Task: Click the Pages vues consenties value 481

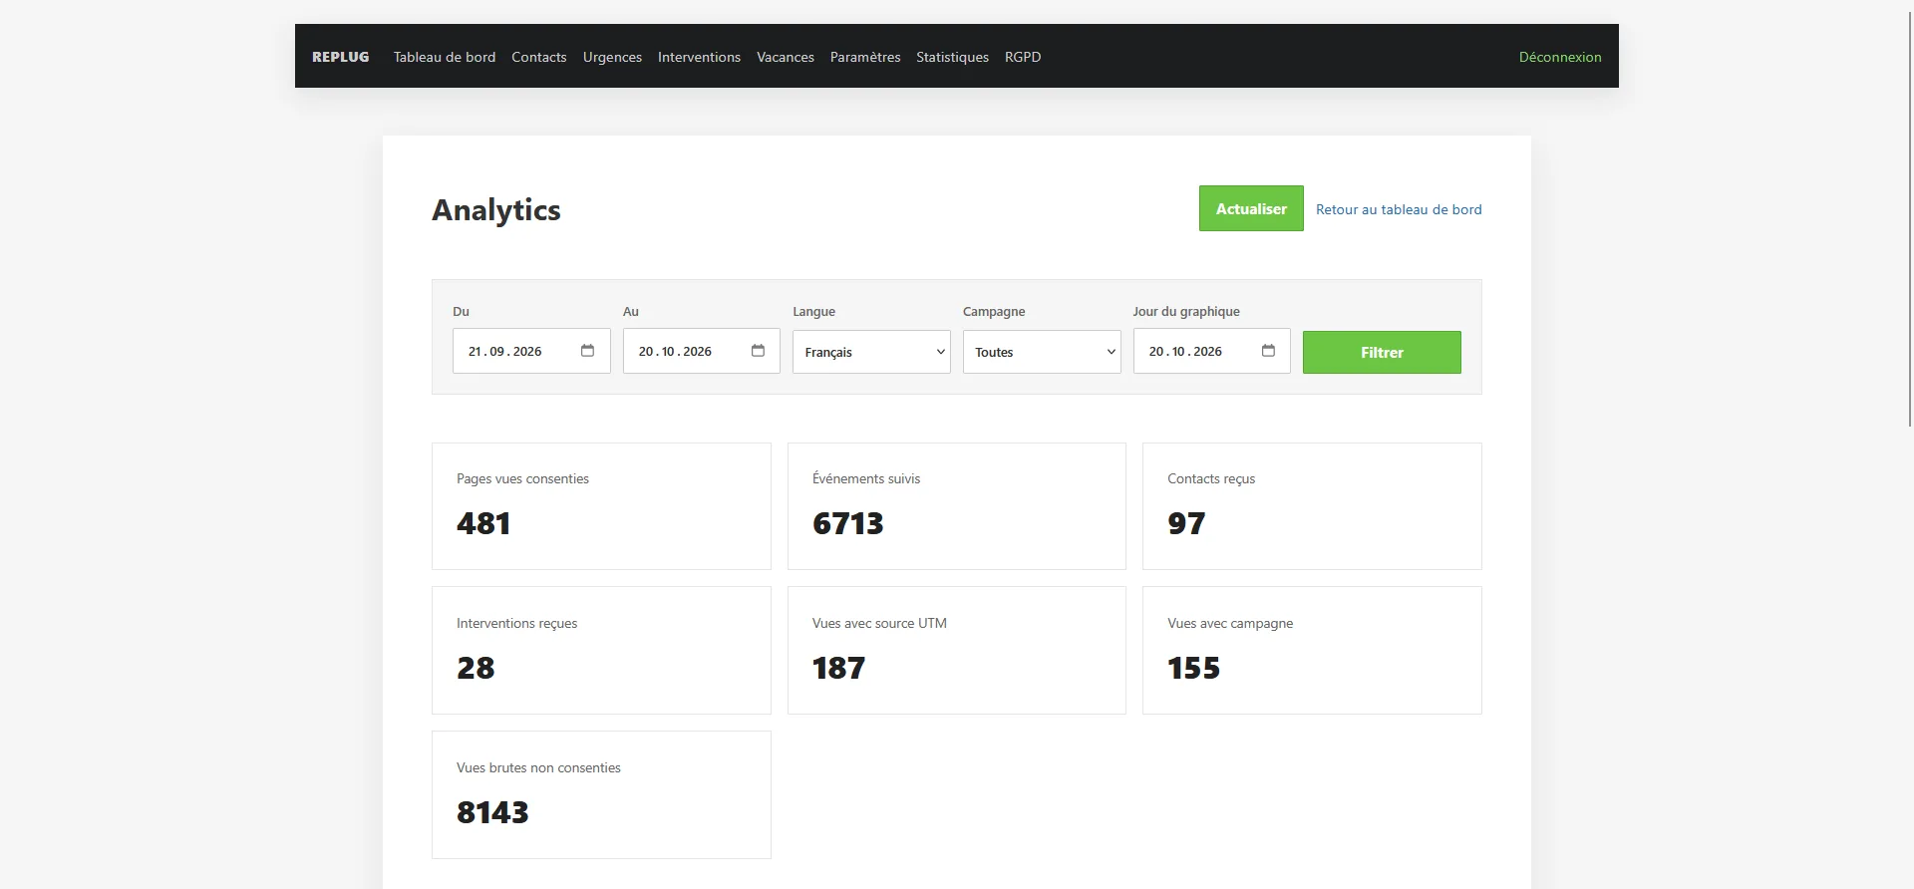Action: [x=483, y=523]
